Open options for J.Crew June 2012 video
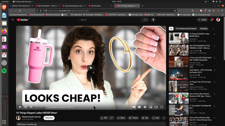Viewport: 225px width, 126px height. click(x=214, y=58)
